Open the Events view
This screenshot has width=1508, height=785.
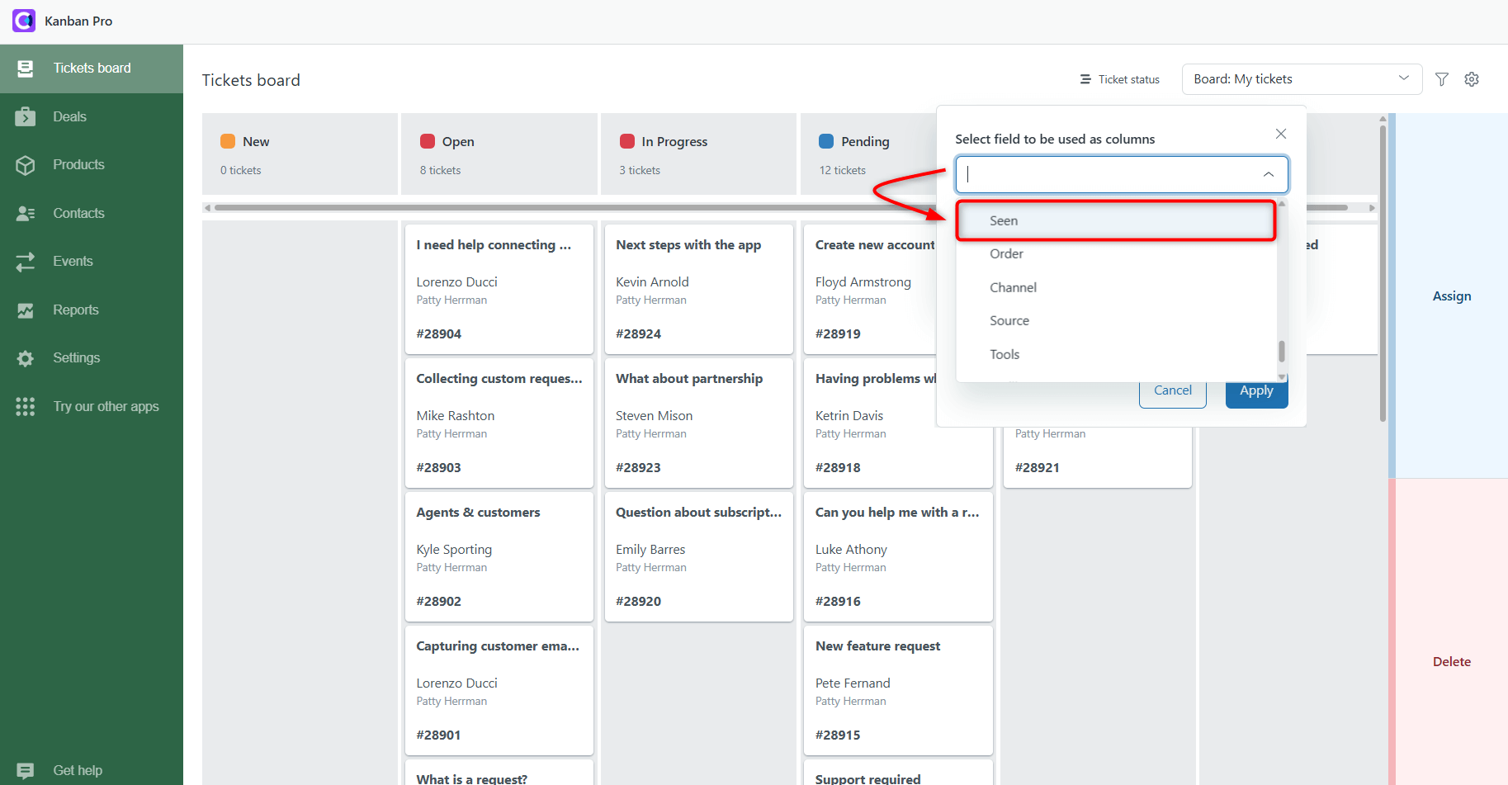73,261
